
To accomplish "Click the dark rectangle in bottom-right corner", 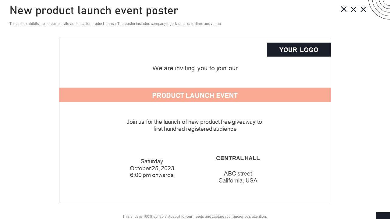I will pyautogui.click(x=383, y=215).
